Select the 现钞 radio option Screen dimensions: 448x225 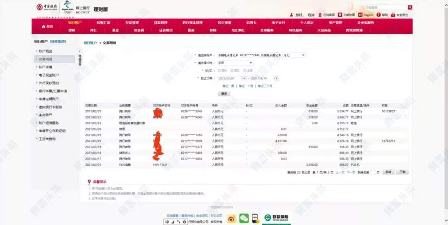point(219,70)
